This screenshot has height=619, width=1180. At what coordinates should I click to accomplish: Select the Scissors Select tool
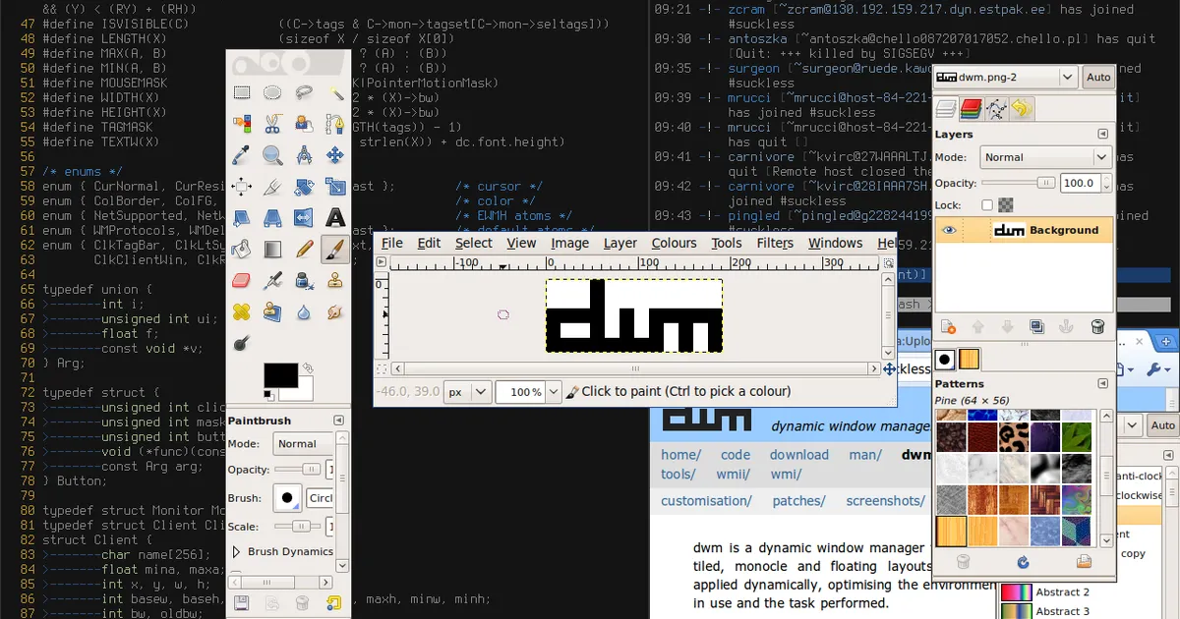272,124
